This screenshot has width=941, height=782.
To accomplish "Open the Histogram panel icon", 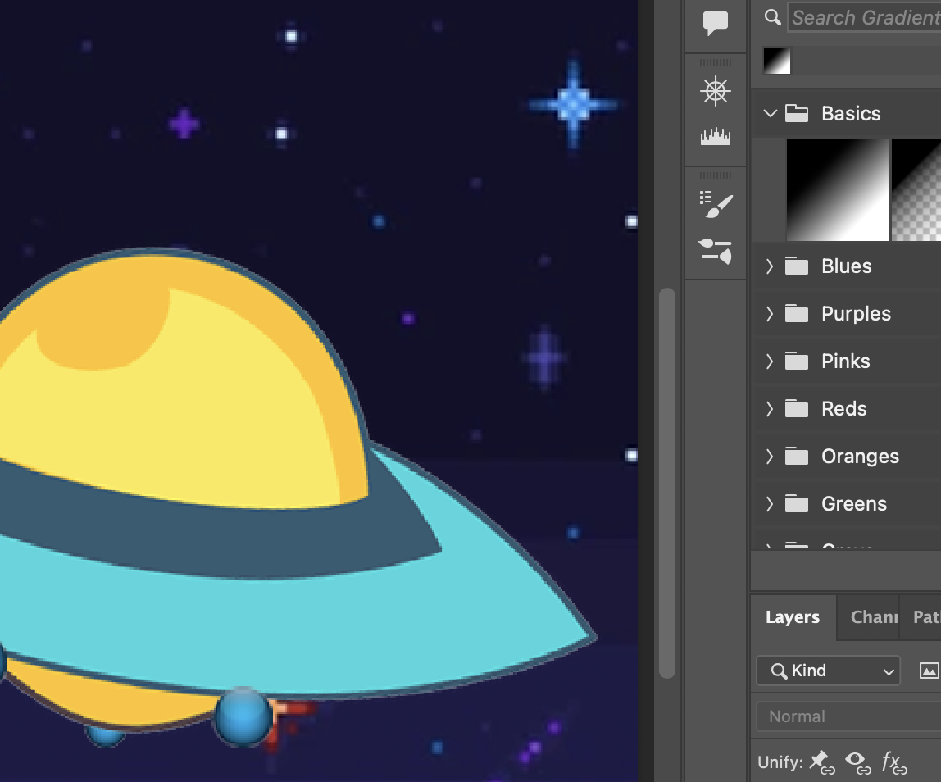I will (716, 137).
